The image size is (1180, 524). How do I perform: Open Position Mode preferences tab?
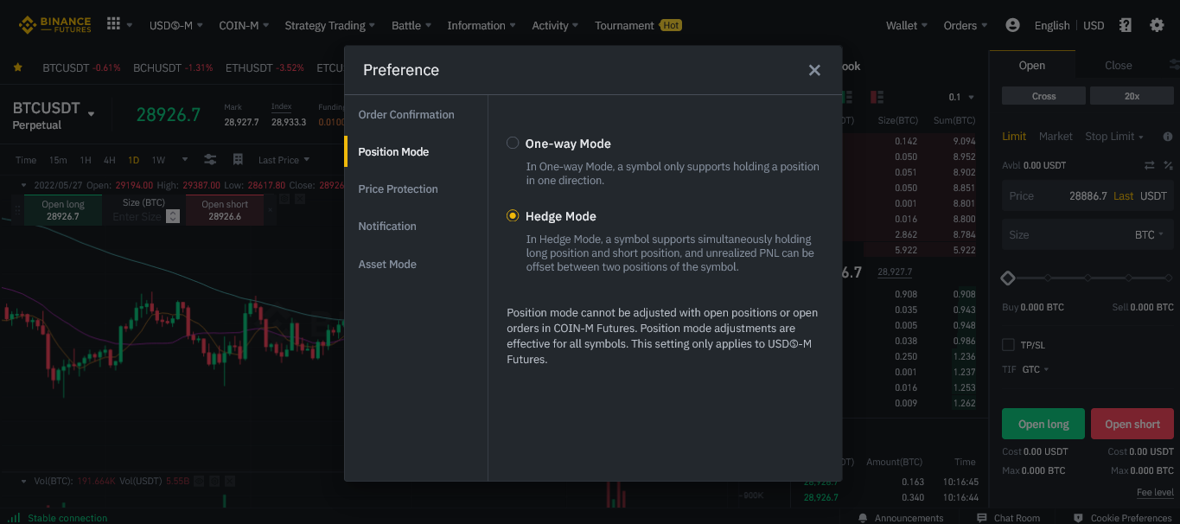pyautogui.click(x=393, y=151)
